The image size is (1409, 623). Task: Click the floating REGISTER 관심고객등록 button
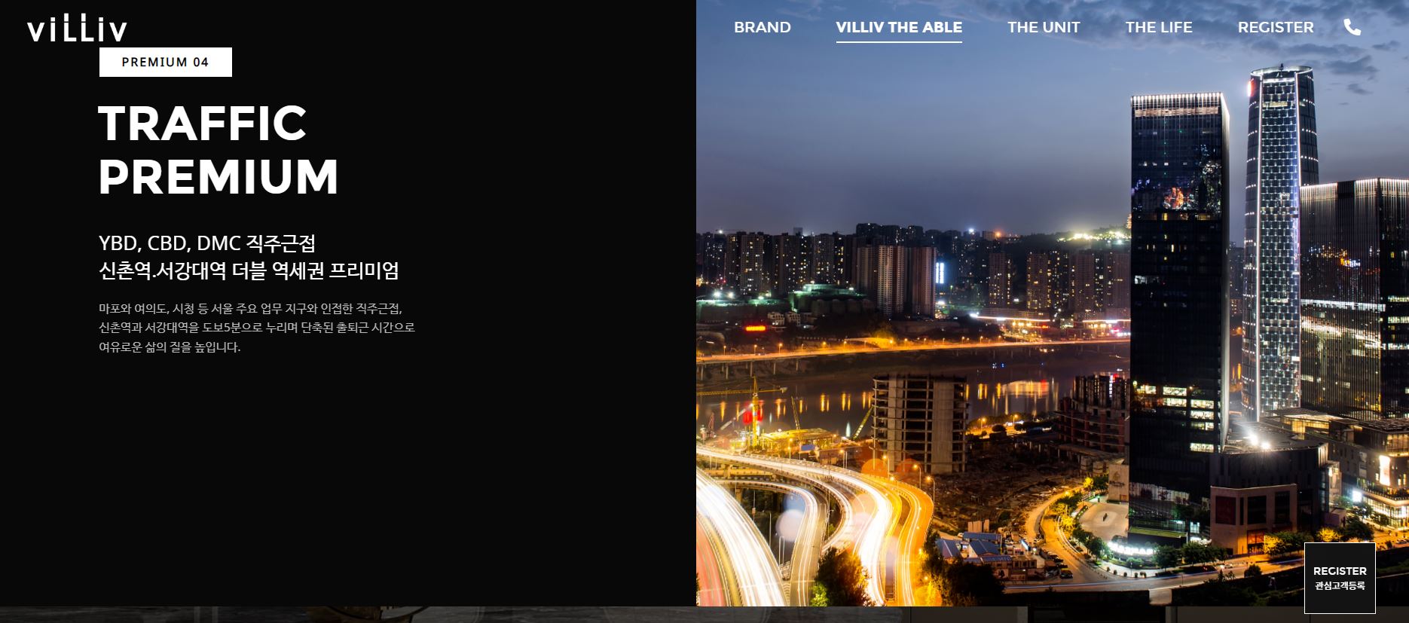pos(1340,578)
